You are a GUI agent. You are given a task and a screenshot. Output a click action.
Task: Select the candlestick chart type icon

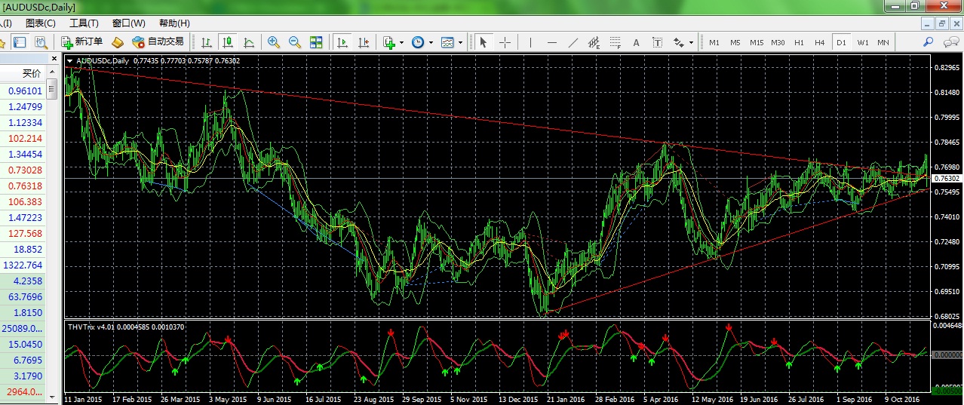pyautogui.click(x=227, y=42)
